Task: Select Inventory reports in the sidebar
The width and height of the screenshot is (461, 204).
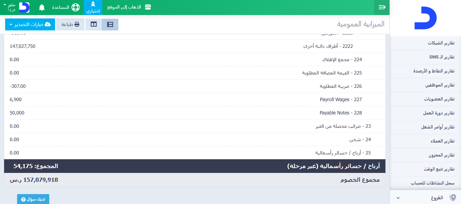Action: [x=441, y=155]
